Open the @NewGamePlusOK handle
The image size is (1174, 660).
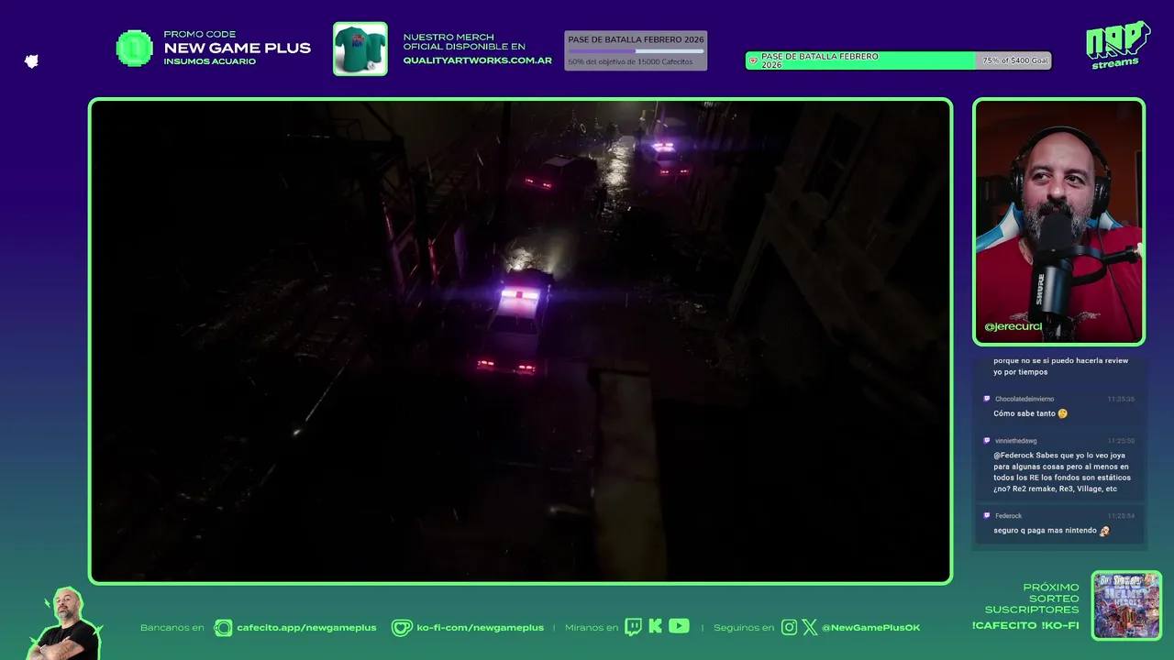pyautogui.click(x=870, y=628)
